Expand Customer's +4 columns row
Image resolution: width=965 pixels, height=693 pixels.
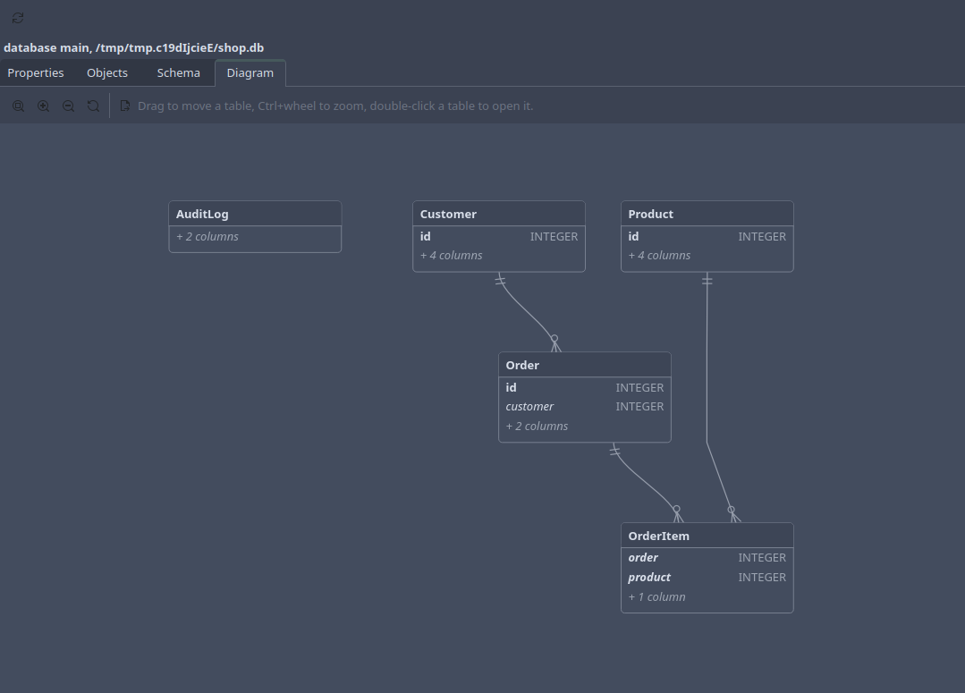click(x=498, y=256)
